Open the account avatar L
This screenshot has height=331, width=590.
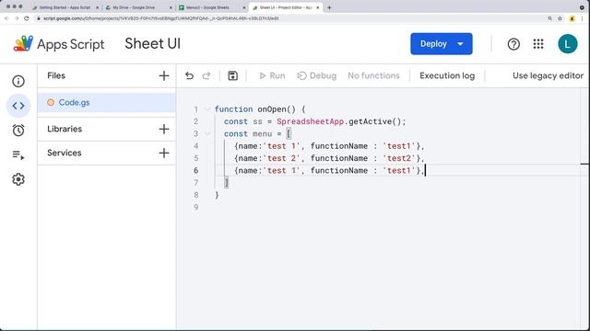click(x=568, y=44)
